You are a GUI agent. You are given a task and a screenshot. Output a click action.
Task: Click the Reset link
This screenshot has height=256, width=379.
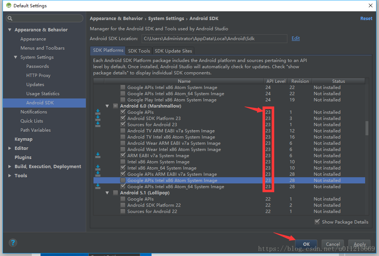[x=366, y=18]
